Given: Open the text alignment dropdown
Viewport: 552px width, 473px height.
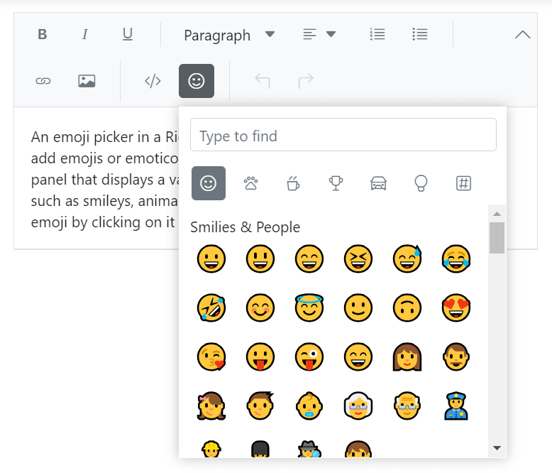Looking at the screenshot, I should (x=319, y=35).
